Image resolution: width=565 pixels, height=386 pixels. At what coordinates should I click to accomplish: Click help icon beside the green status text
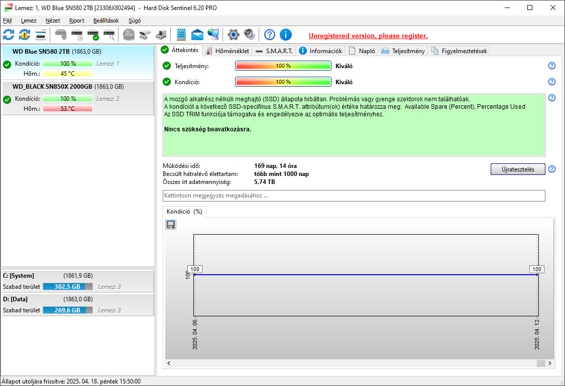(x=551, y=98)
